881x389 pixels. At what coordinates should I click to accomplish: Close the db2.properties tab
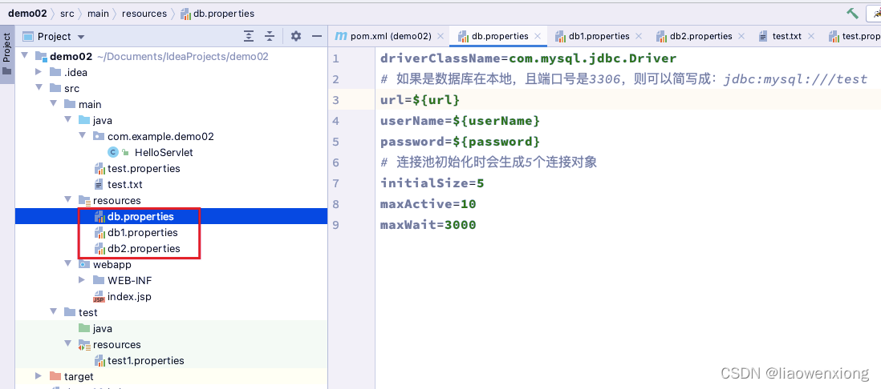(x=741, y=36)
